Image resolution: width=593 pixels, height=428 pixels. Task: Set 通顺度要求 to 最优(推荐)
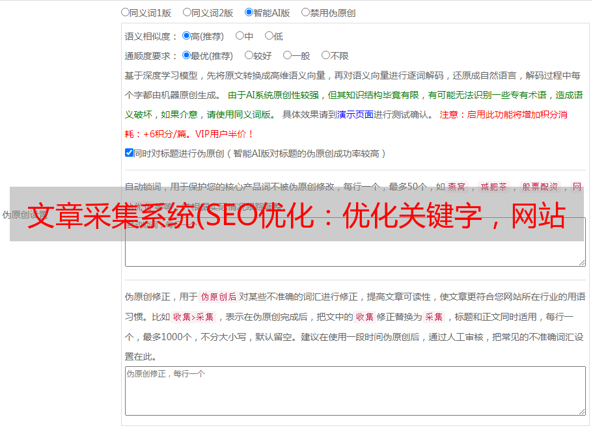pos(186,55)
